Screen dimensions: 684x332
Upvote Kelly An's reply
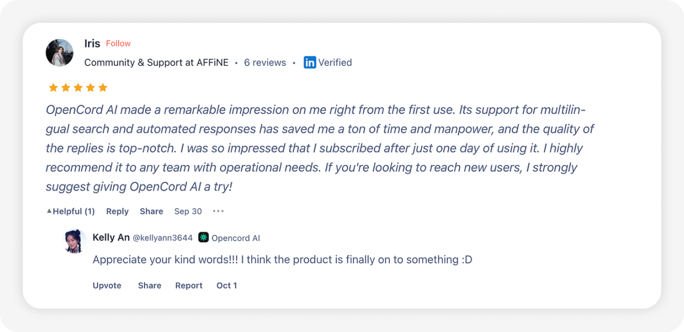[x=107, y=285]
